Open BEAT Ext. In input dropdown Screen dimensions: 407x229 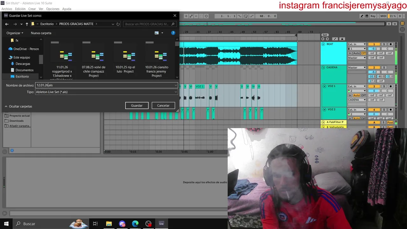coord(357,44)
